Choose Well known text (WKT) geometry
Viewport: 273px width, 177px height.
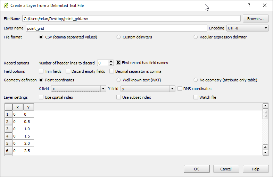click(118, 80)
